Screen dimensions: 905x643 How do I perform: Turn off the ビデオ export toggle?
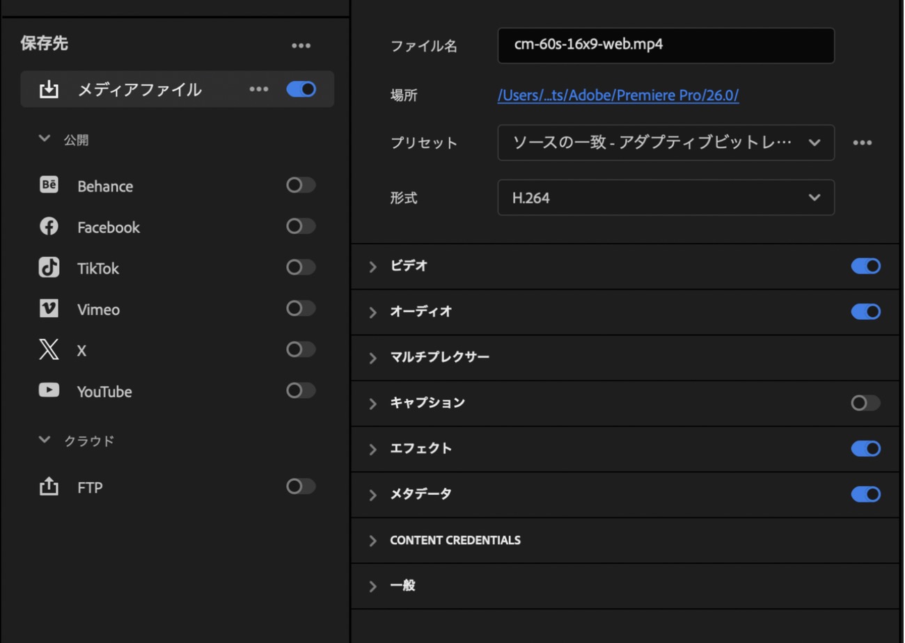[x=866, y=266]
